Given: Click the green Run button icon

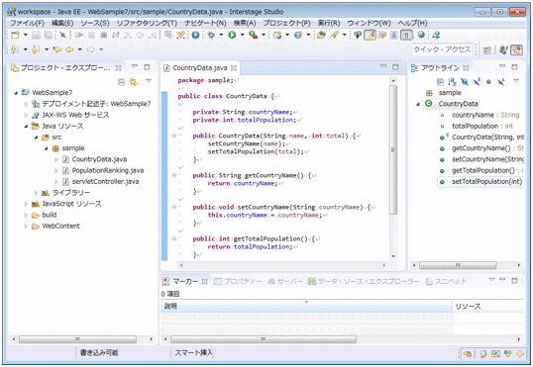Looking at the screenshot, I should (x=232, y=35).
